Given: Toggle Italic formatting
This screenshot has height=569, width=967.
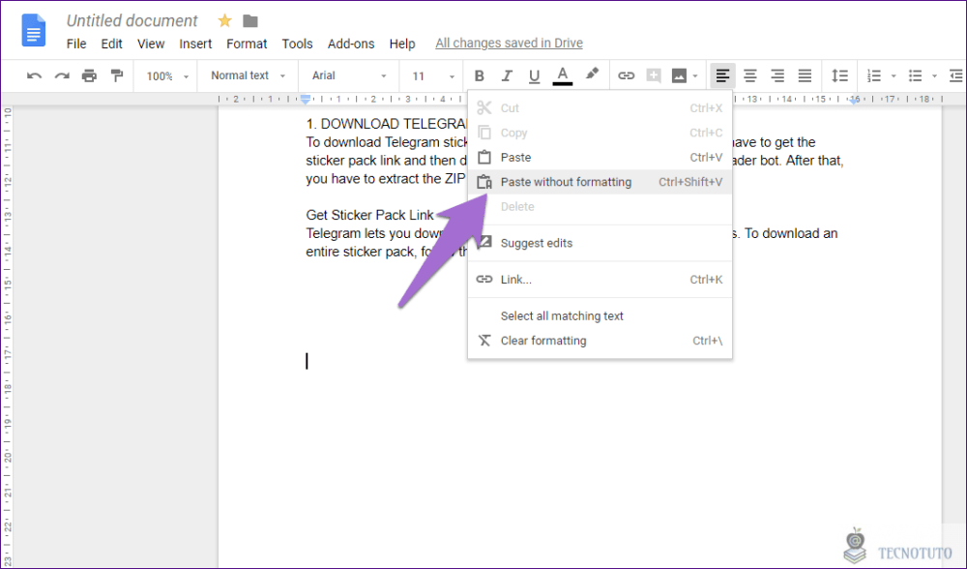Looking at the screenshot, I should 507,75.
